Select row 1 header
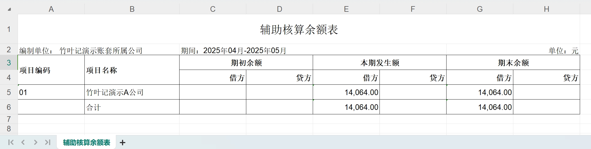The height and width of the screenshot is (149, 591). point(9,29)
